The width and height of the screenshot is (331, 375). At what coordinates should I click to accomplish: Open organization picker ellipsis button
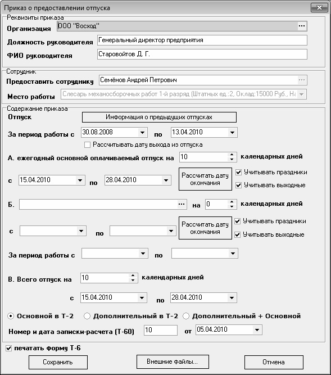click(x=302, y=26)
